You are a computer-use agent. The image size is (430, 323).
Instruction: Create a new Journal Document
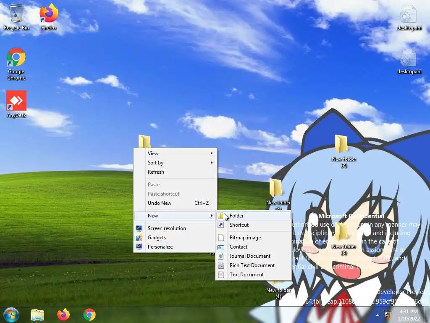click(253, 256)
